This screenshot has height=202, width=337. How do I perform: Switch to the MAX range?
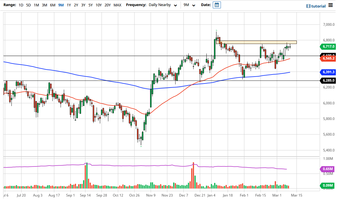[x=118, y=5]
